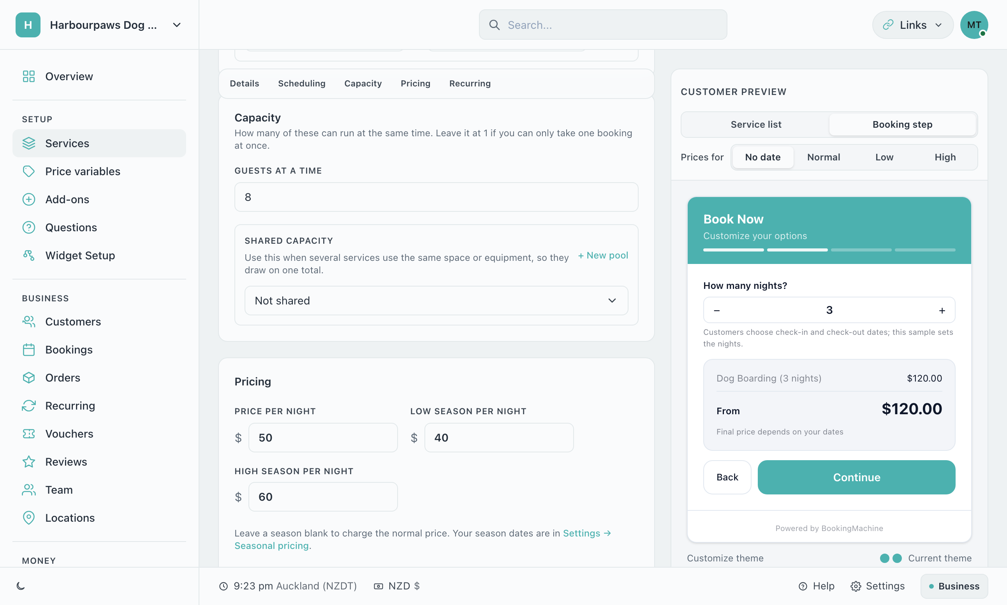Click the Customers people icon
The height and width of the screenshot is (605, 1007).
click(28, 322)
